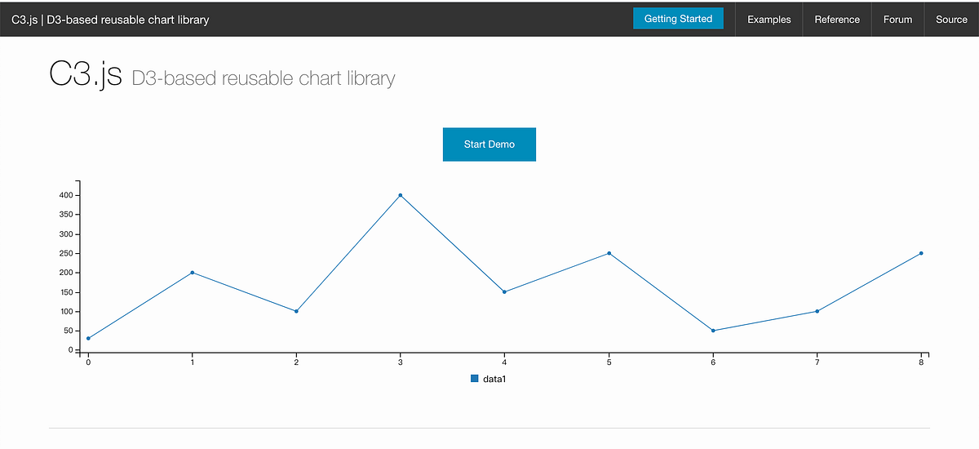Click the subtitle D3-based reusable chart library
Viewport: 979px width, 449px height.
[x=264, y=79]
